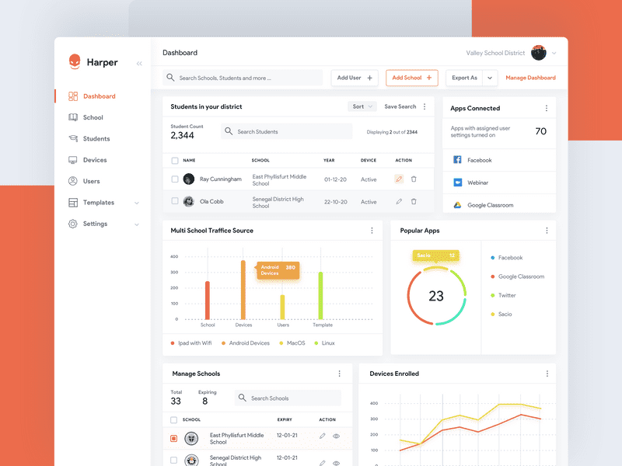The height and width of the screenshot is (466, 622).
Task: Click the School book icon
Action: point(73,117)
